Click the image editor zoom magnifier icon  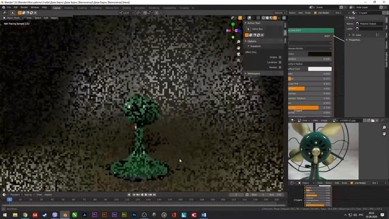(x=384, y=127)
